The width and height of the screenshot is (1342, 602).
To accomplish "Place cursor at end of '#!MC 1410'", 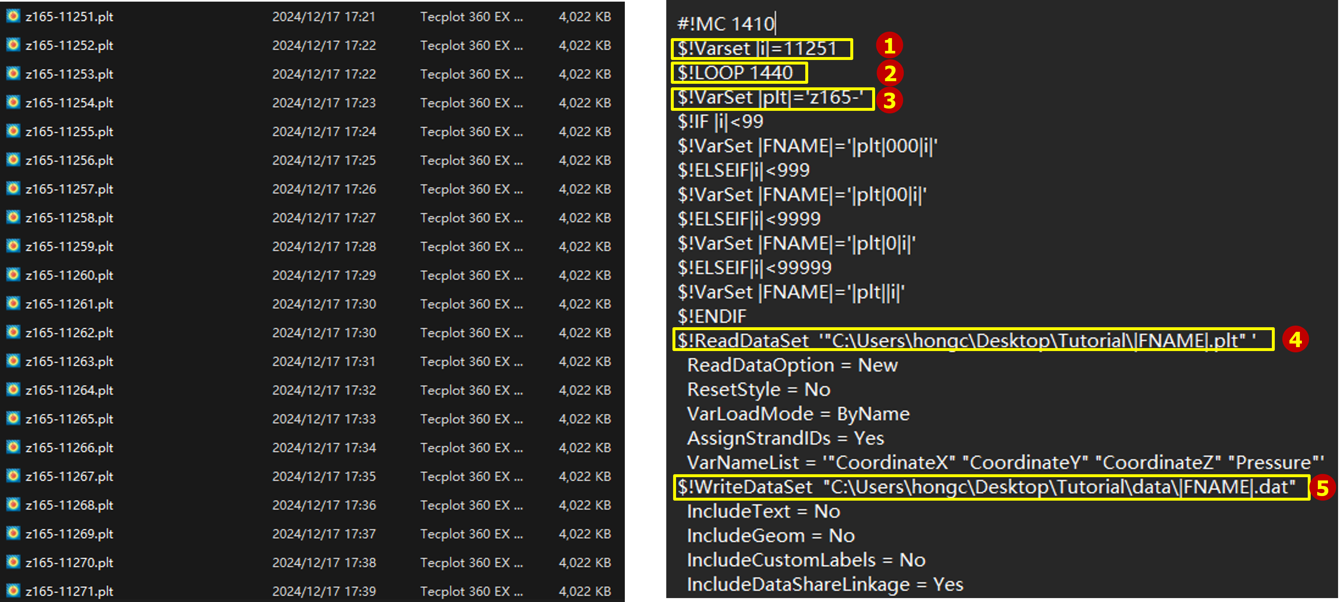I will tap(775, 24).
